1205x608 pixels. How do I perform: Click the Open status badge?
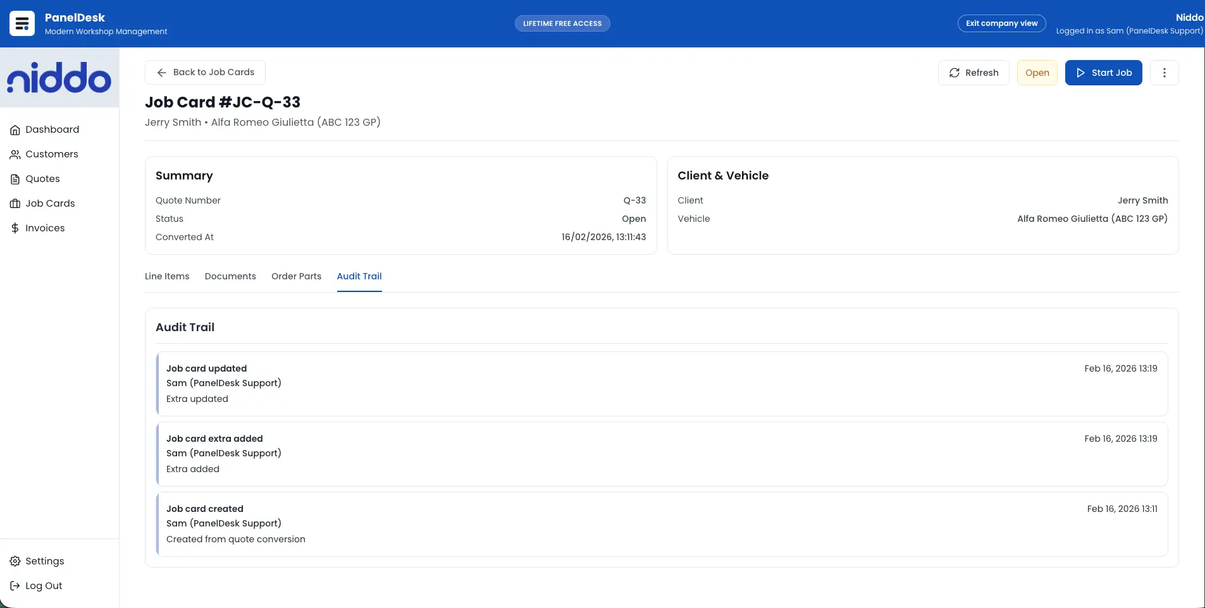pos(1036,72)
